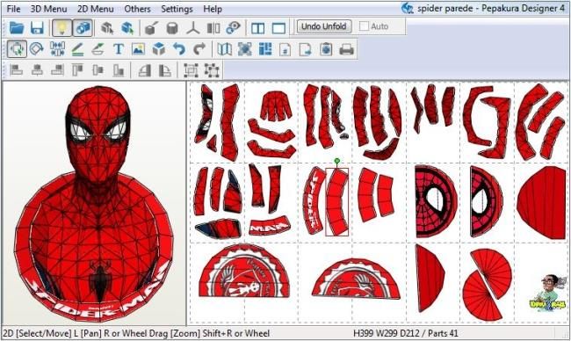Toggle the texture display cube button
The width and height of the screenshot is (571, 341).
point(83,28)
